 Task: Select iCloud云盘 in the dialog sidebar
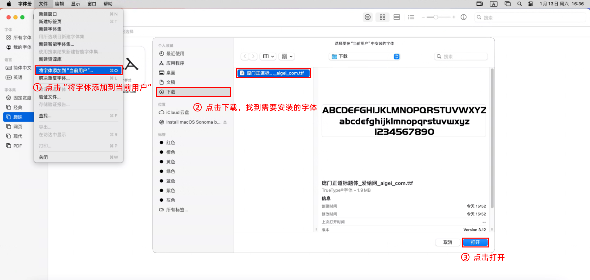click(x=193, y=112)
